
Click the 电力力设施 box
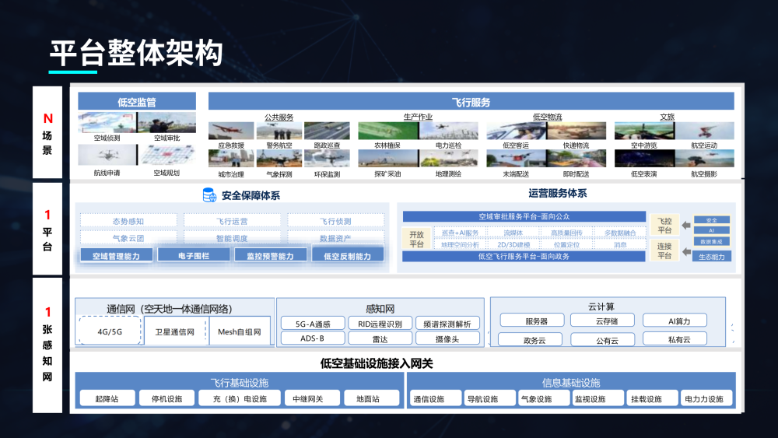click(x=705, y=398)
